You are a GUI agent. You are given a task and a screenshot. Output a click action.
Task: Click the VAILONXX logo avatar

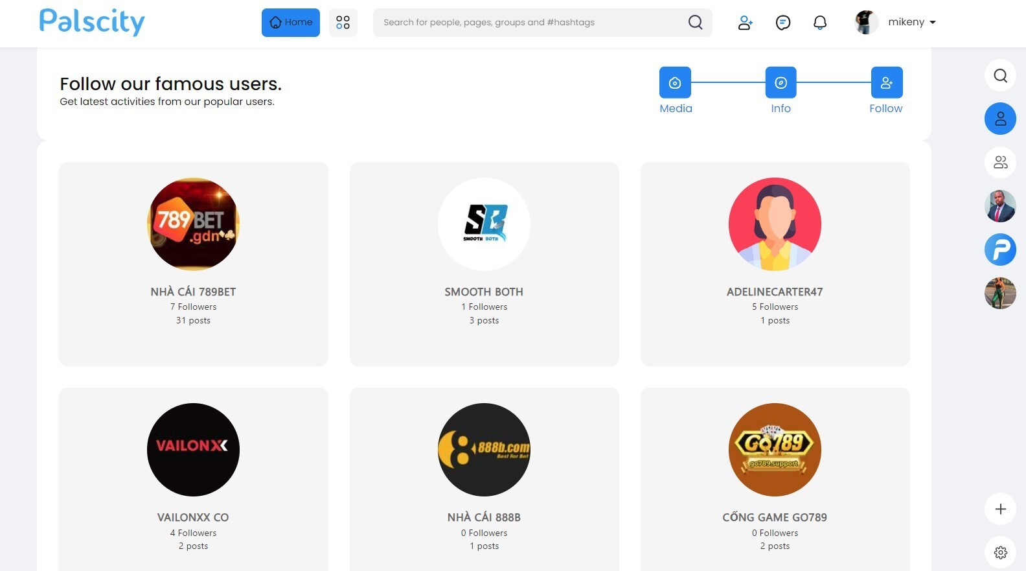pos(193,450)
